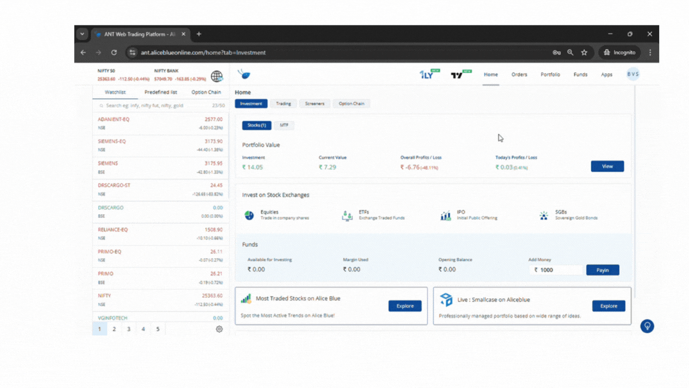689x388 pixels.
Task: Click the Alice Blue bird logo
Action: click(x=244, y=75)
